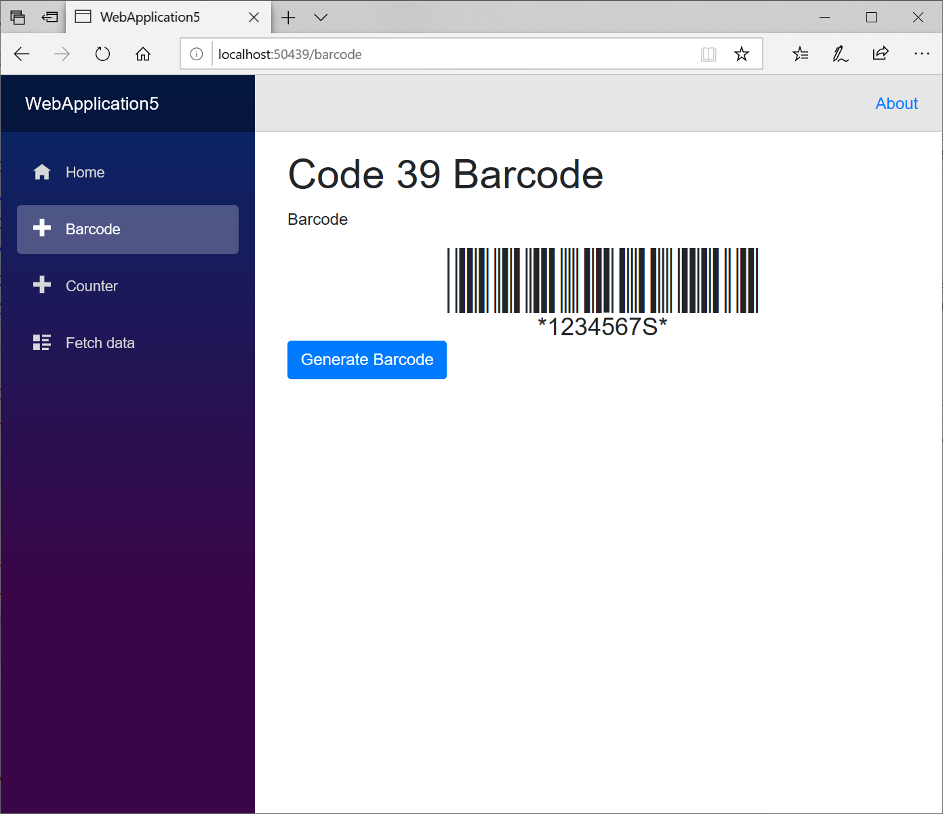Click the browser Home button
Viewport: 943px width, 814px height.
(142, 54)
